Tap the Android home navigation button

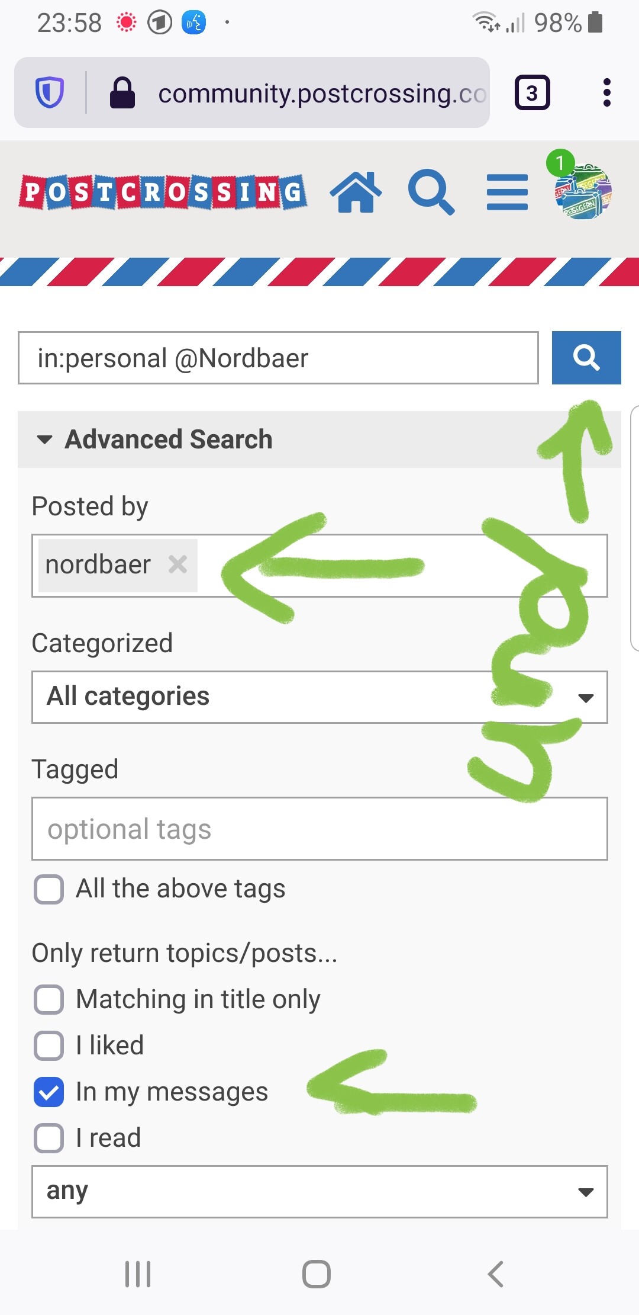[x=317, y=1274]
